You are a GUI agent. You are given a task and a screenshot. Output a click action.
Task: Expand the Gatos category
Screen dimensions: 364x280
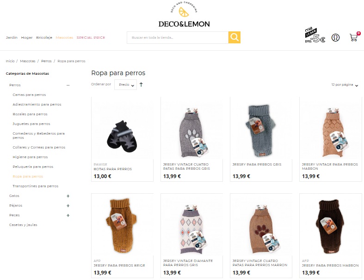[68, 196]
